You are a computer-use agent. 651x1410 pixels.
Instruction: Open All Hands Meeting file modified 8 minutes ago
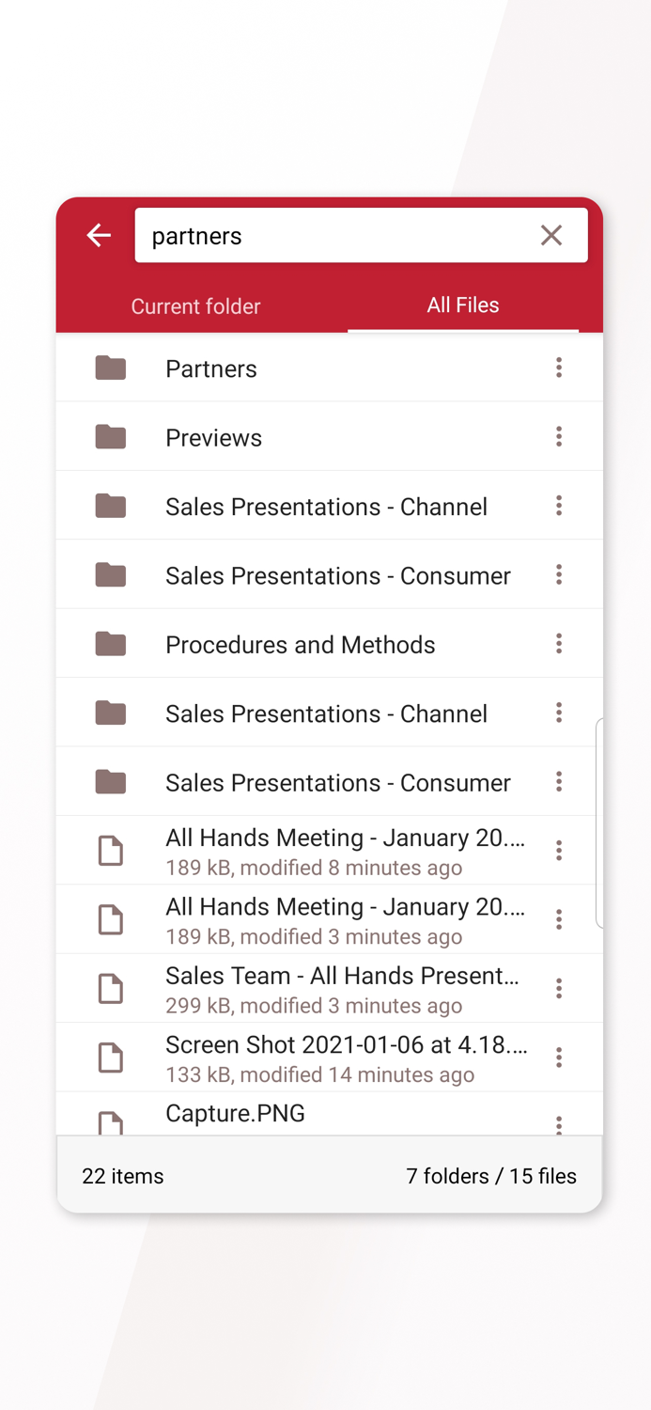(x=343, y=851)
